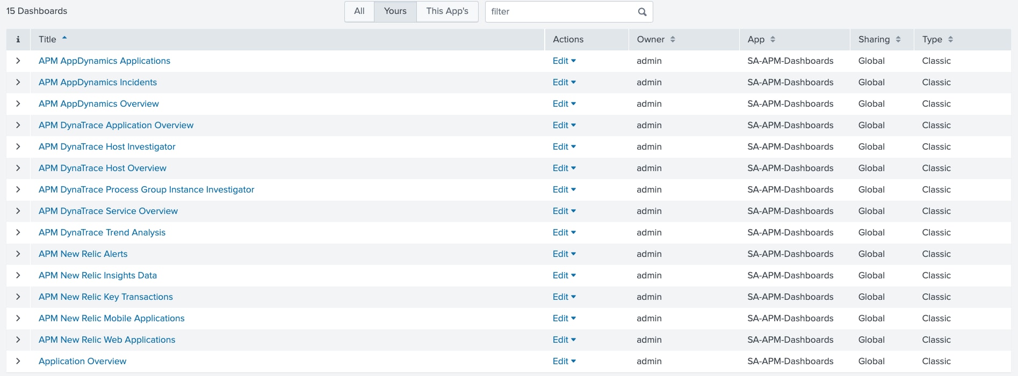Expand APM New Relic Key Transactions row
Screen dimensions: 1018x376
point(18,297)
